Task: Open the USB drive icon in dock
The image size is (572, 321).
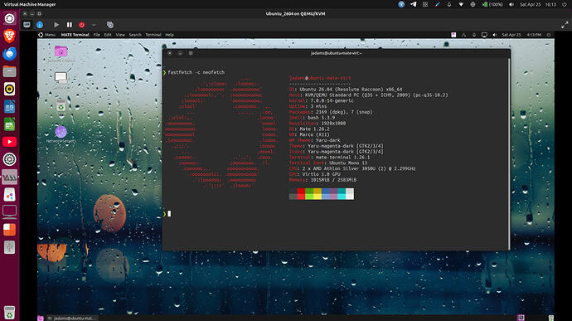Action: 9,247
